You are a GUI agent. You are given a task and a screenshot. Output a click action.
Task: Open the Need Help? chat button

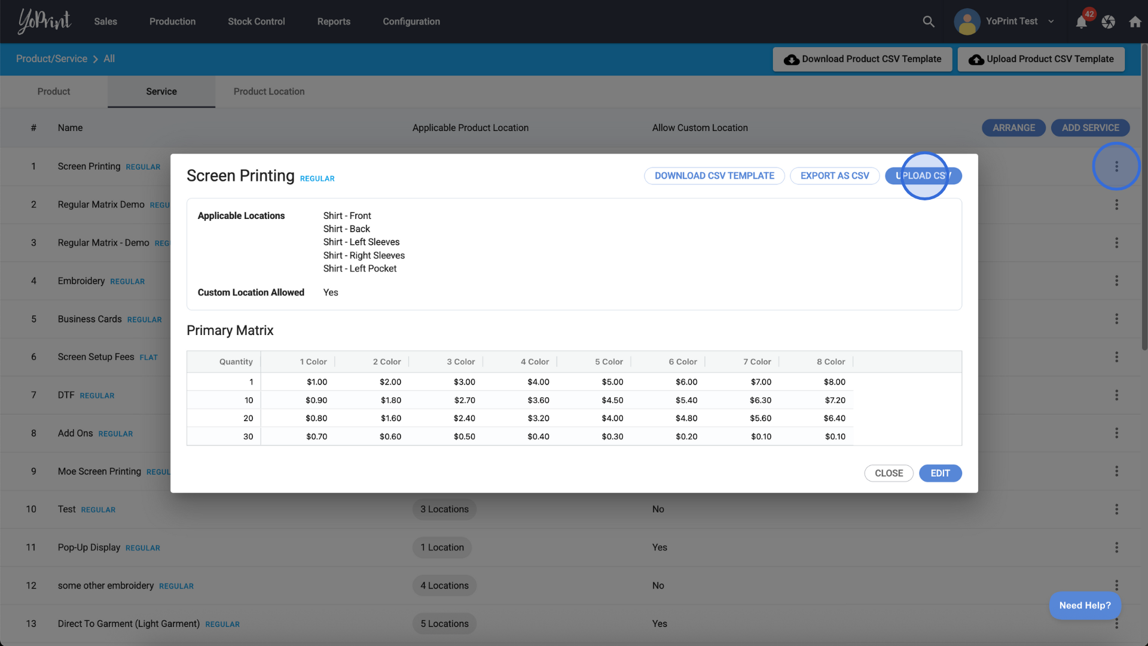click(x=1085, y=605)
